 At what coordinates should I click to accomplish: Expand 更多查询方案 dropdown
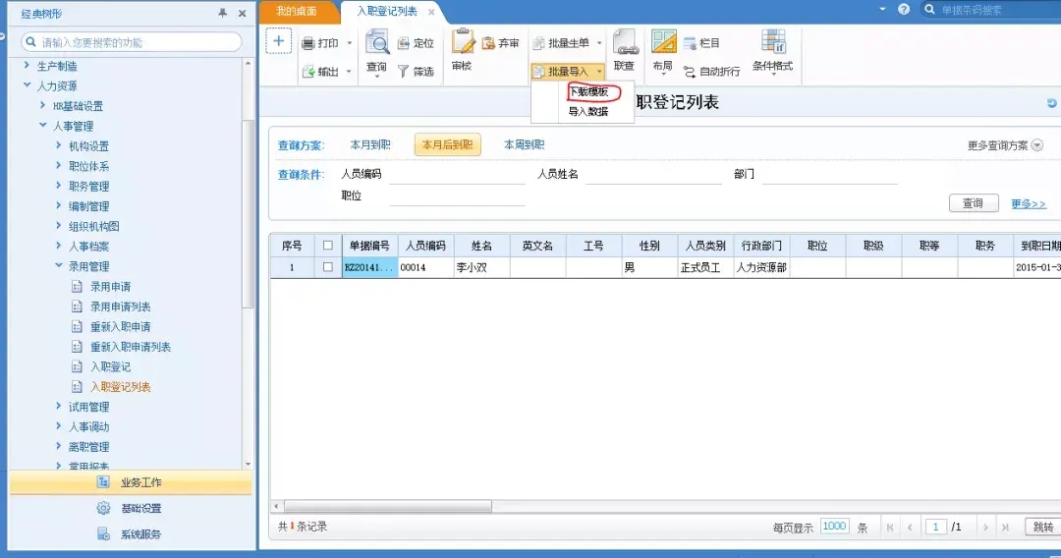[x=1037, y=145]
